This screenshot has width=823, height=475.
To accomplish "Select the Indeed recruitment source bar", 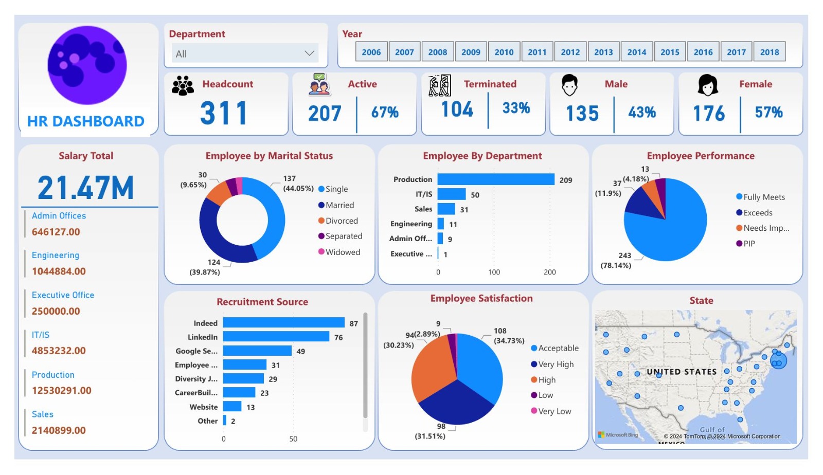I will (x=283, y=323).
